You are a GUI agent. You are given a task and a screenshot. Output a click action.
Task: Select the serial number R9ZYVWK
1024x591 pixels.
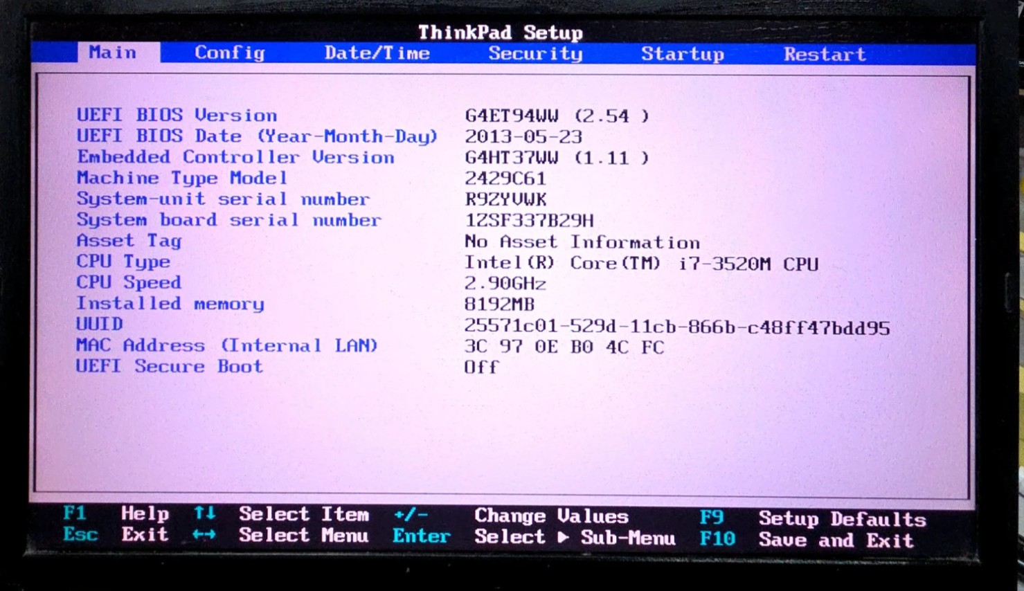tap(505, 200)
